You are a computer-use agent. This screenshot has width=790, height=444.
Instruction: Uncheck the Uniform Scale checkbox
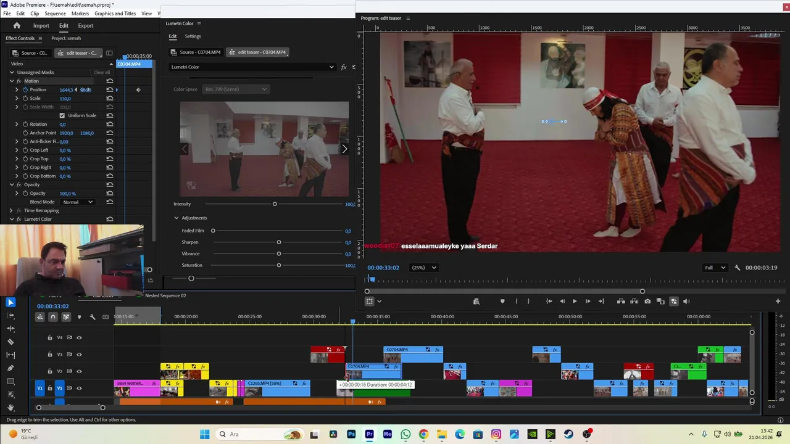62,115
